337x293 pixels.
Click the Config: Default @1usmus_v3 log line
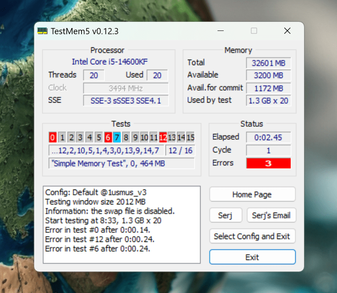96,192
